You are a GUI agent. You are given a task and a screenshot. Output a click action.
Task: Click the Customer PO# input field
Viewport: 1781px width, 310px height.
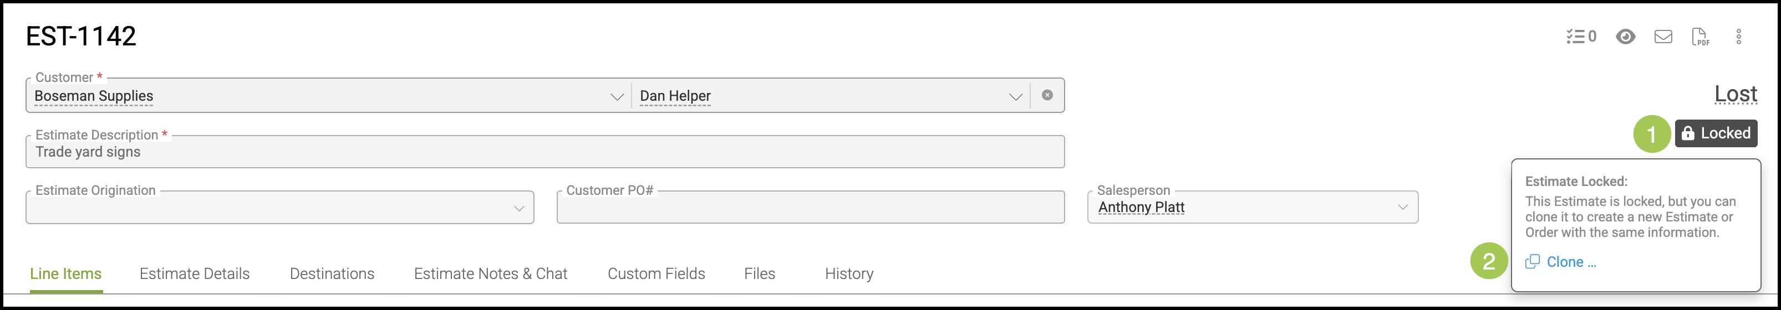pos(810,207)
